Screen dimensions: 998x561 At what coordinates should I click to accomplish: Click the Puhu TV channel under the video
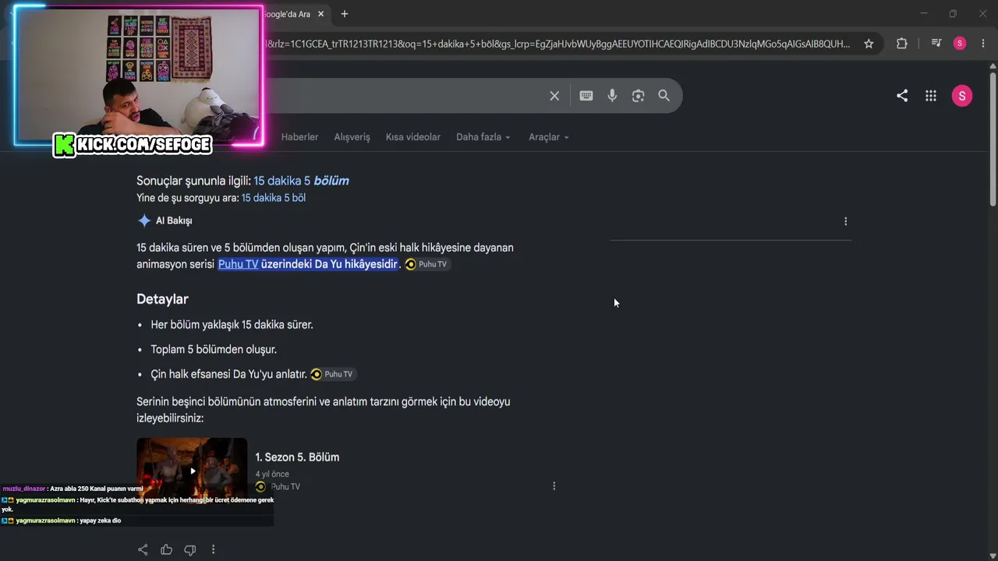pos(278,487)
